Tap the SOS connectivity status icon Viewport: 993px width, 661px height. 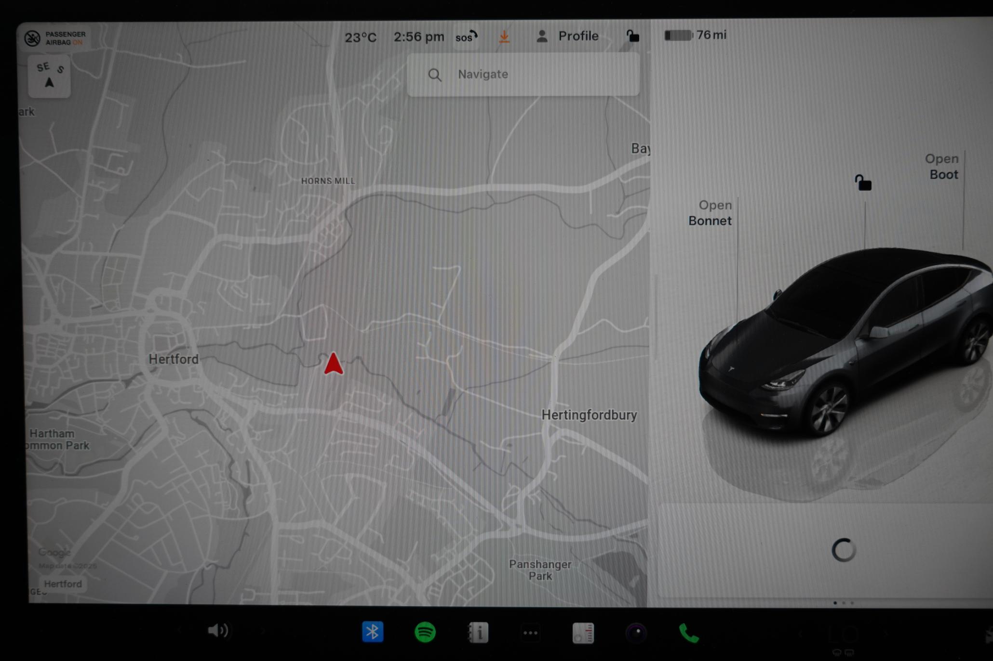(x=466, y=37)
